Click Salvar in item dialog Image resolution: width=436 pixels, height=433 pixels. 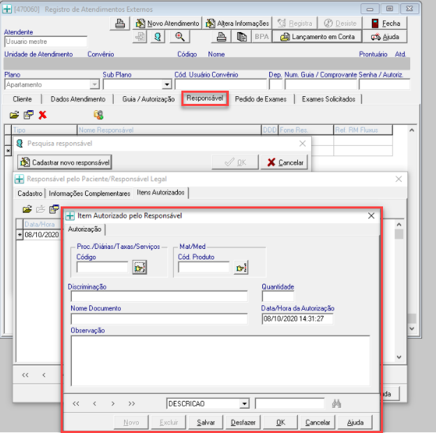pos(206,423)
